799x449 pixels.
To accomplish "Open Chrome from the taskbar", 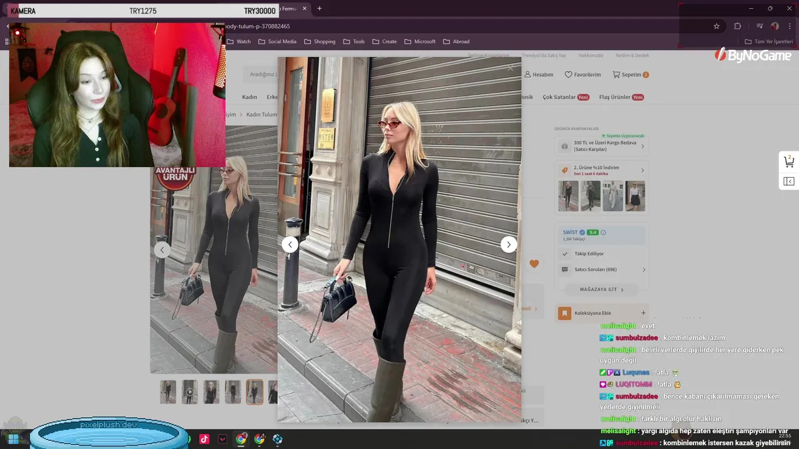I will pyautogui.click(x=241, y=439).
